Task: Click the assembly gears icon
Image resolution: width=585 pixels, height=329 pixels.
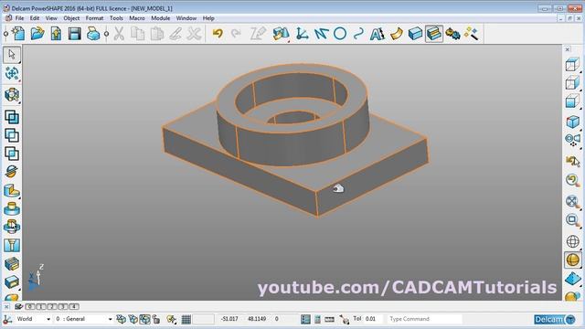Action: point(453,34)
